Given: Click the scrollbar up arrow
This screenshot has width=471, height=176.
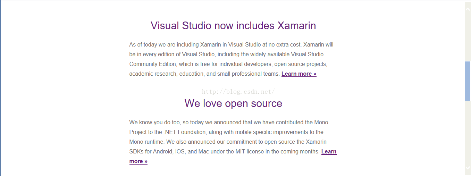Looking at the screenshot, I should [468, 9].
